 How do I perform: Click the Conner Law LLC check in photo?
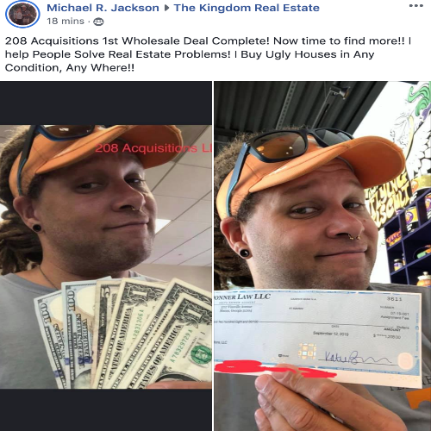[317, 336]
